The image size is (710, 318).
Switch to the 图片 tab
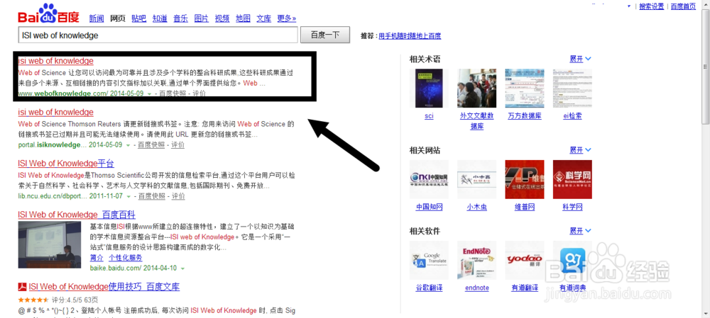(202, 18)
